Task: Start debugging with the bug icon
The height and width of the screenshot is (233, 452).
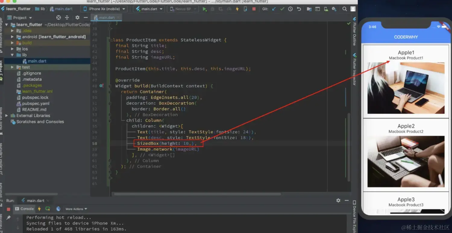Action: click(x=212, y=9)
